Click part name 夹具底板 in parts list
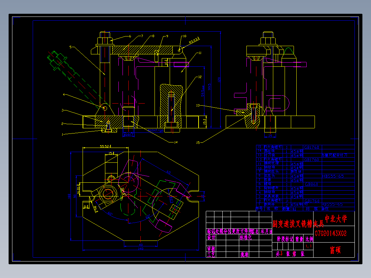 tap(272, 196)
